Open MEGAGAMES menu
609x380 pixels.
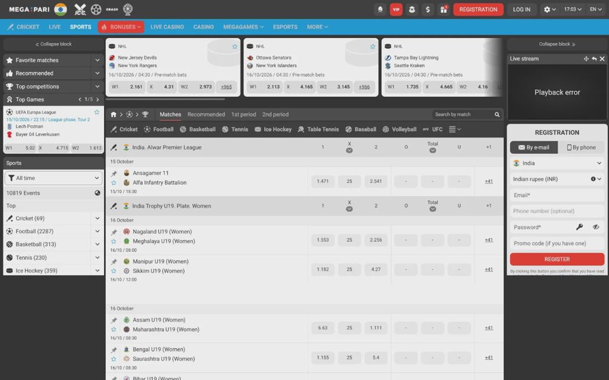[243, 27]
